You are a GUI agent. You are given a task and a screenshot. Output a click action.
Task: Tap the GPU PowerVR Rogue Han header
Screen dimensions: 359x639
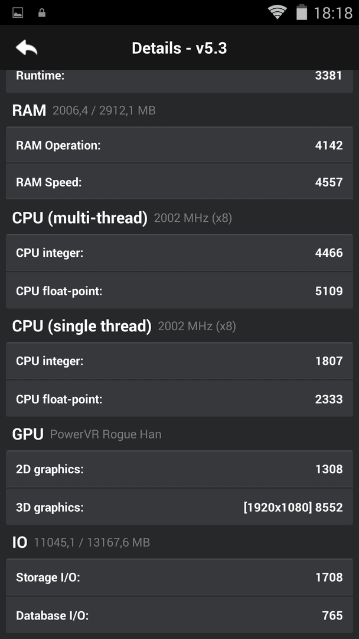(x=87, y=434)
